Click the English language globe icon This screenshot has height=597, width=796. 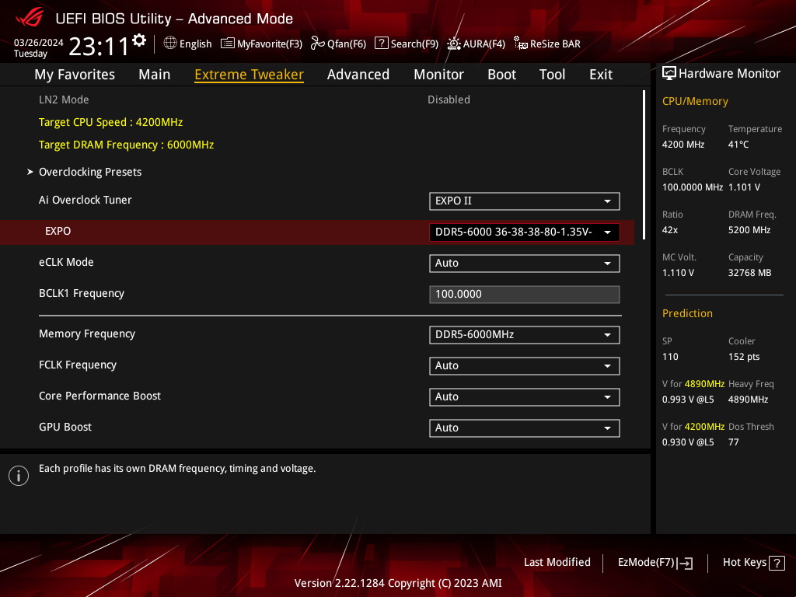[170, 44]
